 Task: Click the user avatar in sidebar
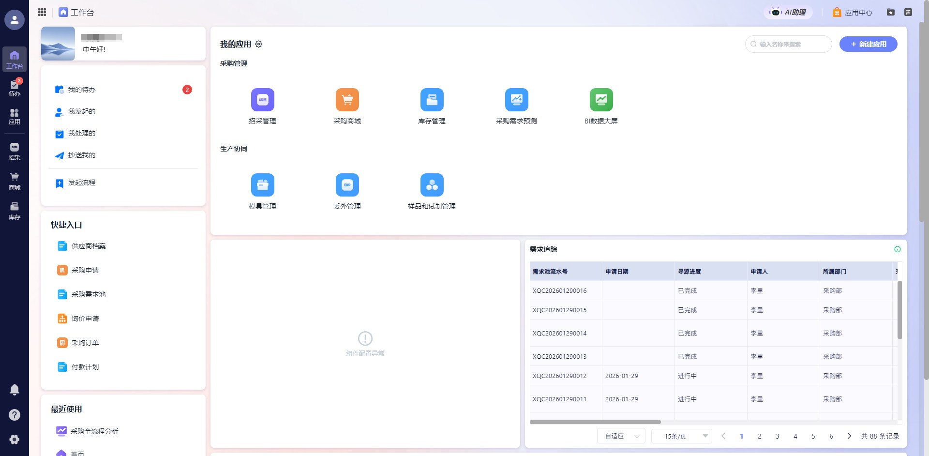[x=15, y=20]
